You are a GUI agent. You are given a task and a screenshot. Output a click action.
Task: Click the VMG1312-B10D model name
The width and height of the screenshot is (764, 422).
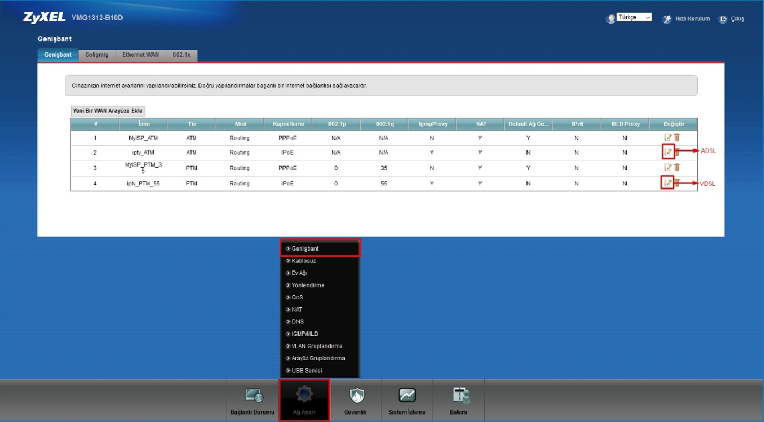tap(97, 18)
